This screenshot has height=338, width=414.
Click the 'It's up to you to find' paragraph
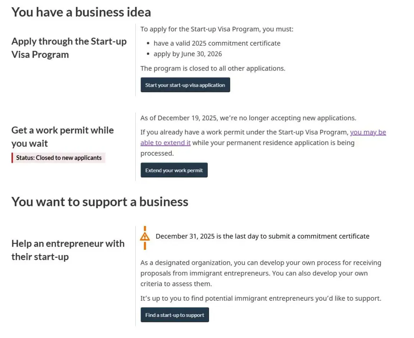[x=261, y=298]
